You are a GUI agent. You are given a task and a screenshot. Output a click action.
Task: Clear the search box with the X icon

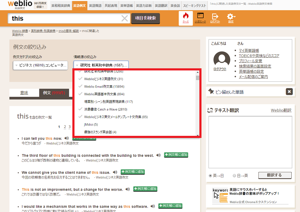point(125,18)
